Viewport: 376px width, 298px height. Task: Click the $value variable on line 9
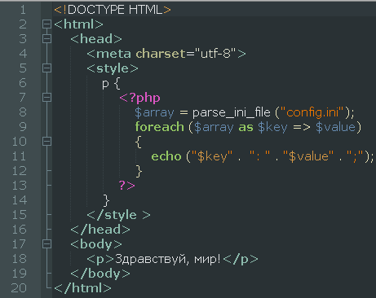(335, 127)
